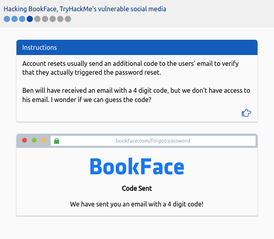Screen dimensions: 274x239
Task: Click the 'Account resets usually send' paragraph
Action: point(130,68)
